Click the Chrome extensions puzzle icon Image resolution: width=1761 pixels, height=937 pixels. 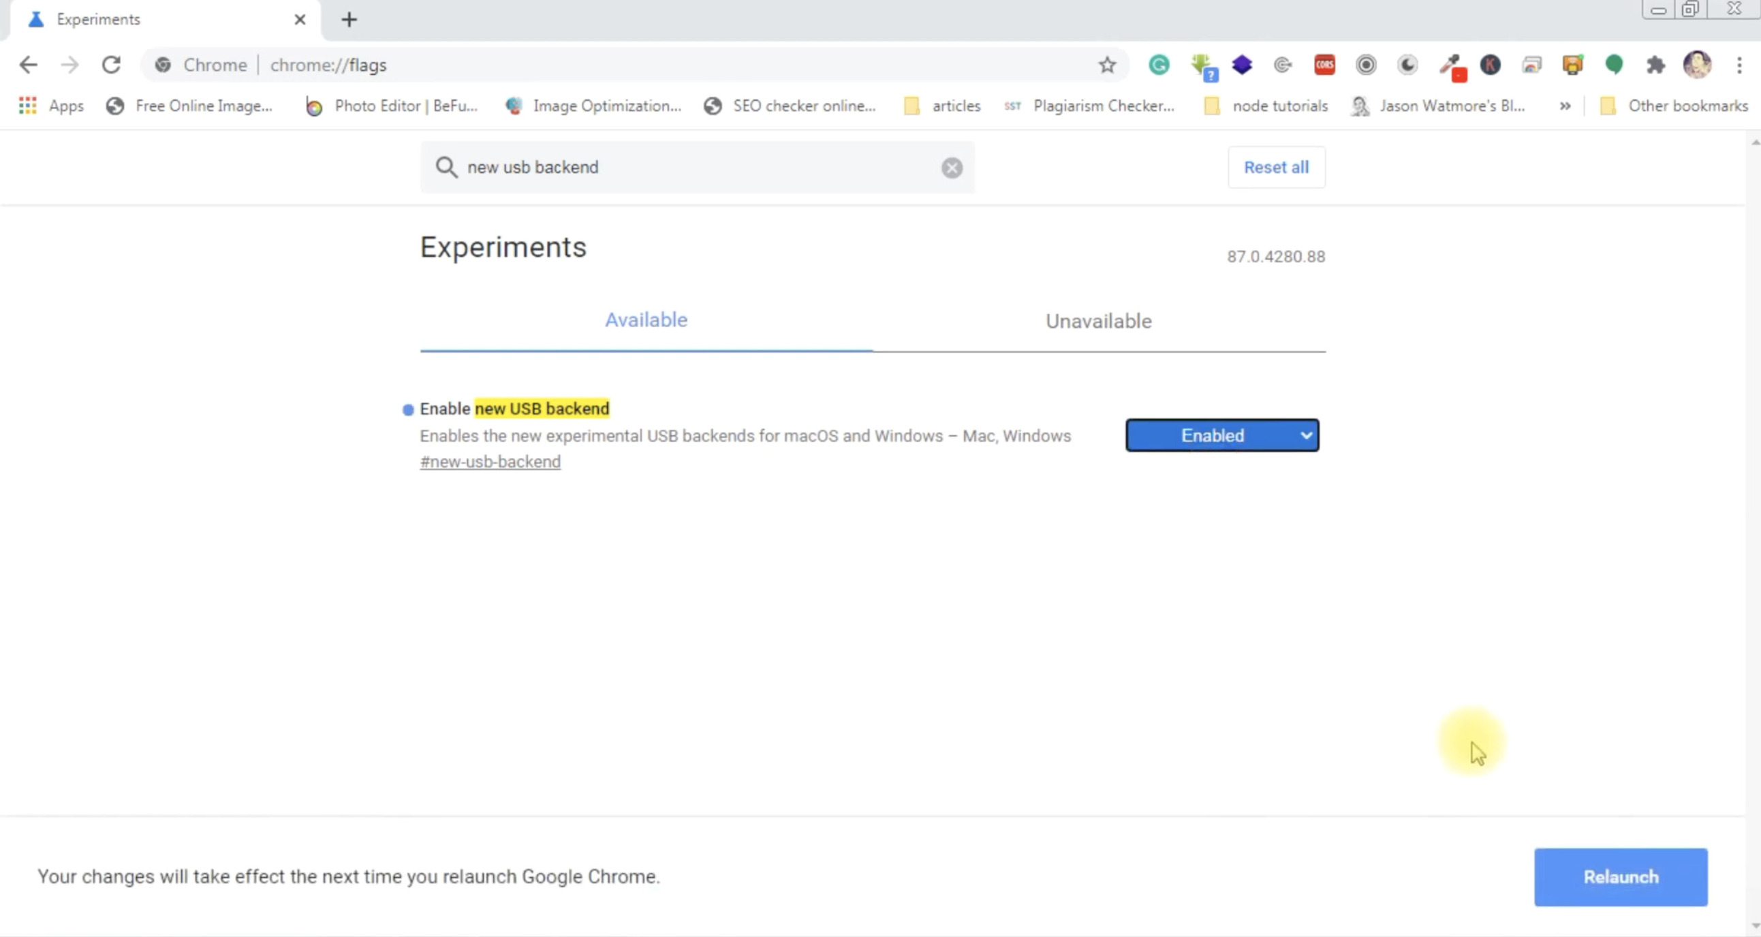1655,65
